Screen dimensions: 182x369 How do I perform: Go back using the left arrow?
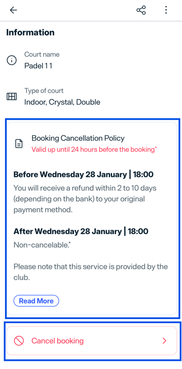click(13, 10)
